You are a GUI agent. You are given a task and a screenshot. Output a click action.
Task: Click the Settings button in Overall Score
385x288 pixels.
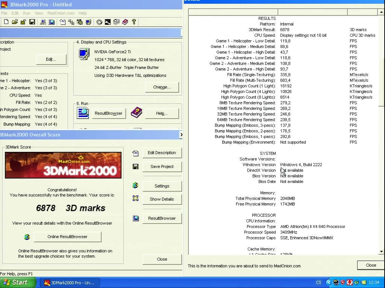(x=162, y=186)
